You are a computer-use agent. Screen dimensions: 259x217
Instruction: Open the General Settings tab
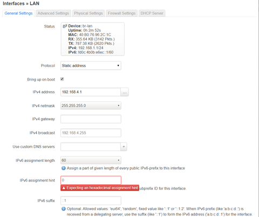pos(18,13)
